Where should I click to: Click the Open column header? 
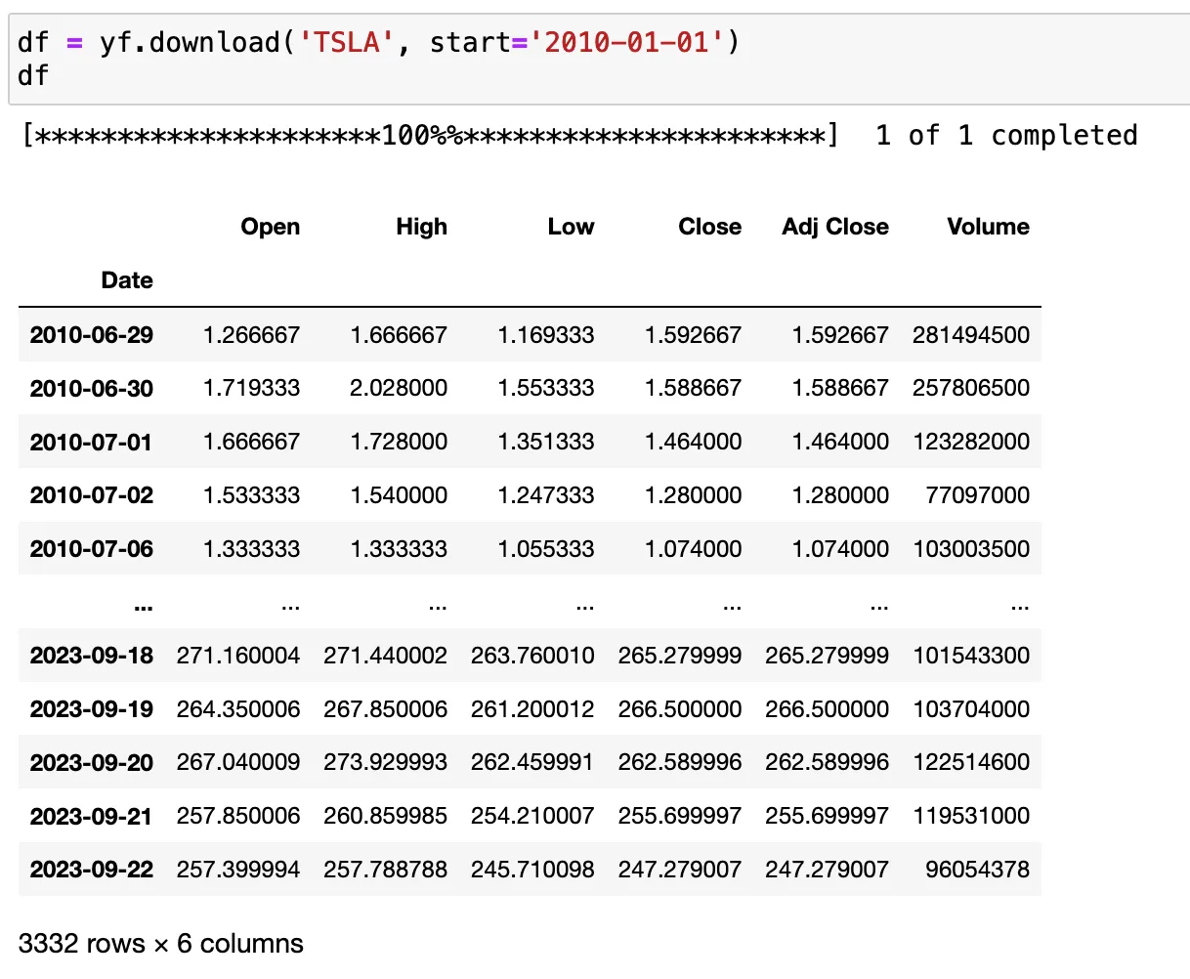pos(271,227)
